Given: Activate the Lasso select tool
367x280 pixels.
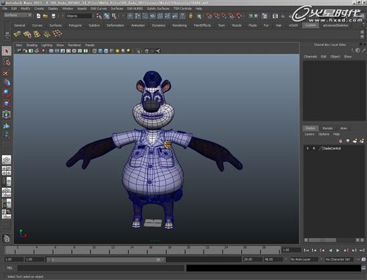Looking at the screenshot, I should [7, 62].
